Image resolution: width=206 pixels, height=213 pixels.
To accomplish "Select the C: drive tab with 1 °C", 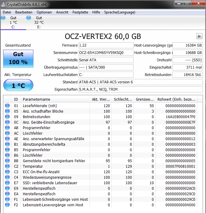I will [13, 22].
